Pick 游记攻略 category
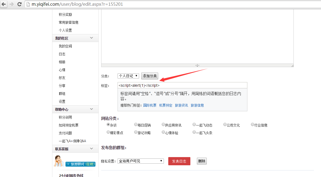The height and width of the screenshot is (177, 321). click(136, 132)
